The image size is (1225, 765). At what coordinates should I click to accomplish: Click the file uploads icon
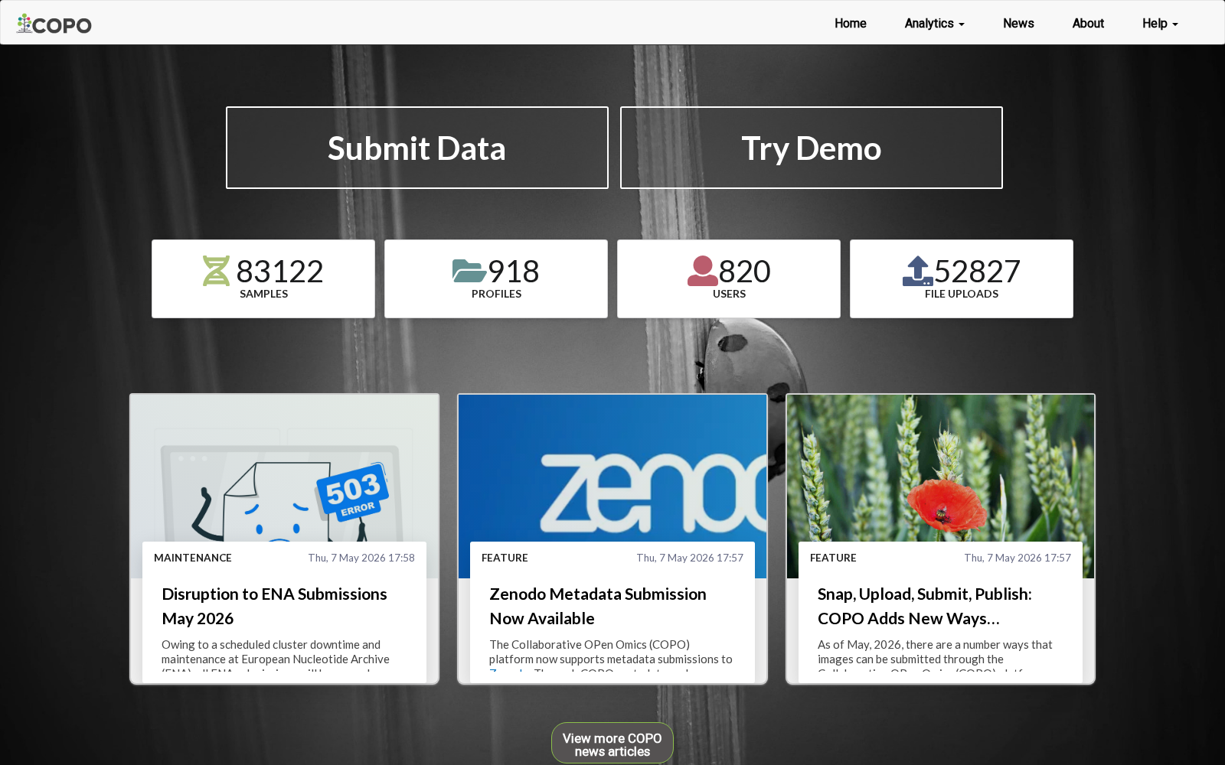(917, 271)
